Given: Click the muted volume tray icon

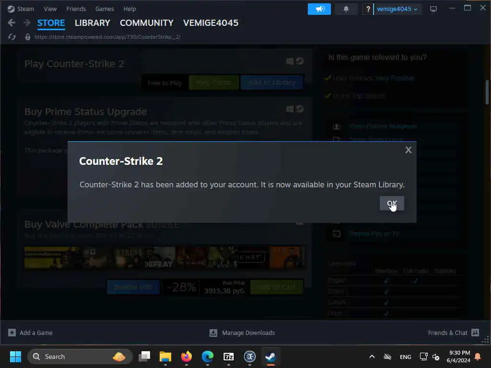Looking at the screenshot, I should click(x=436, y=356).
